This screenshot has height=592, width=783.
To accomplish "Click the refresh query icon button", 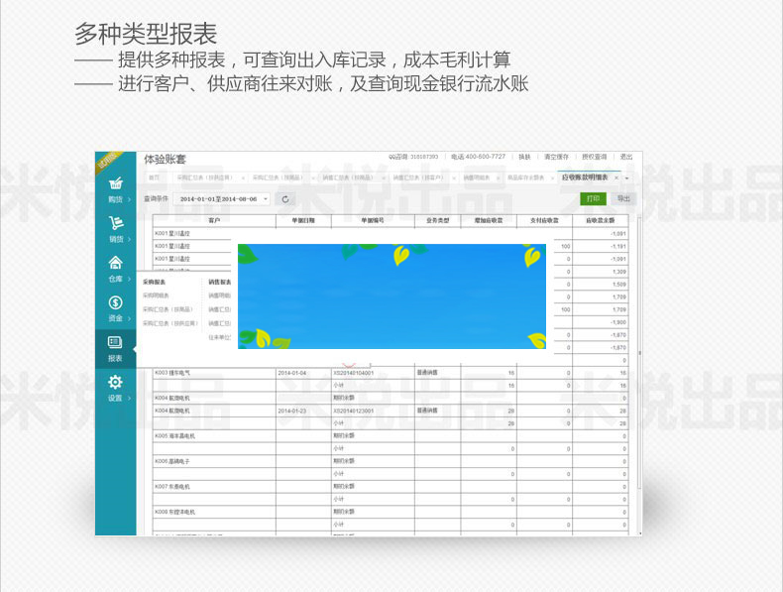I will tap(284, 198).
